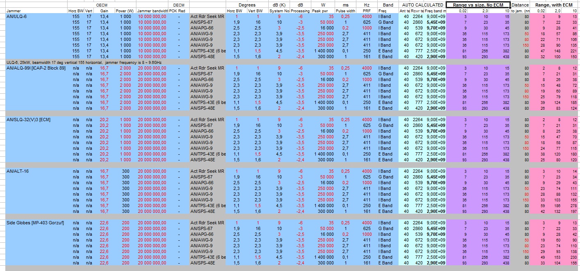This screenshot has height=271, width=580.
Task: Select the DECM header cell
Action: tap(179, 5)
